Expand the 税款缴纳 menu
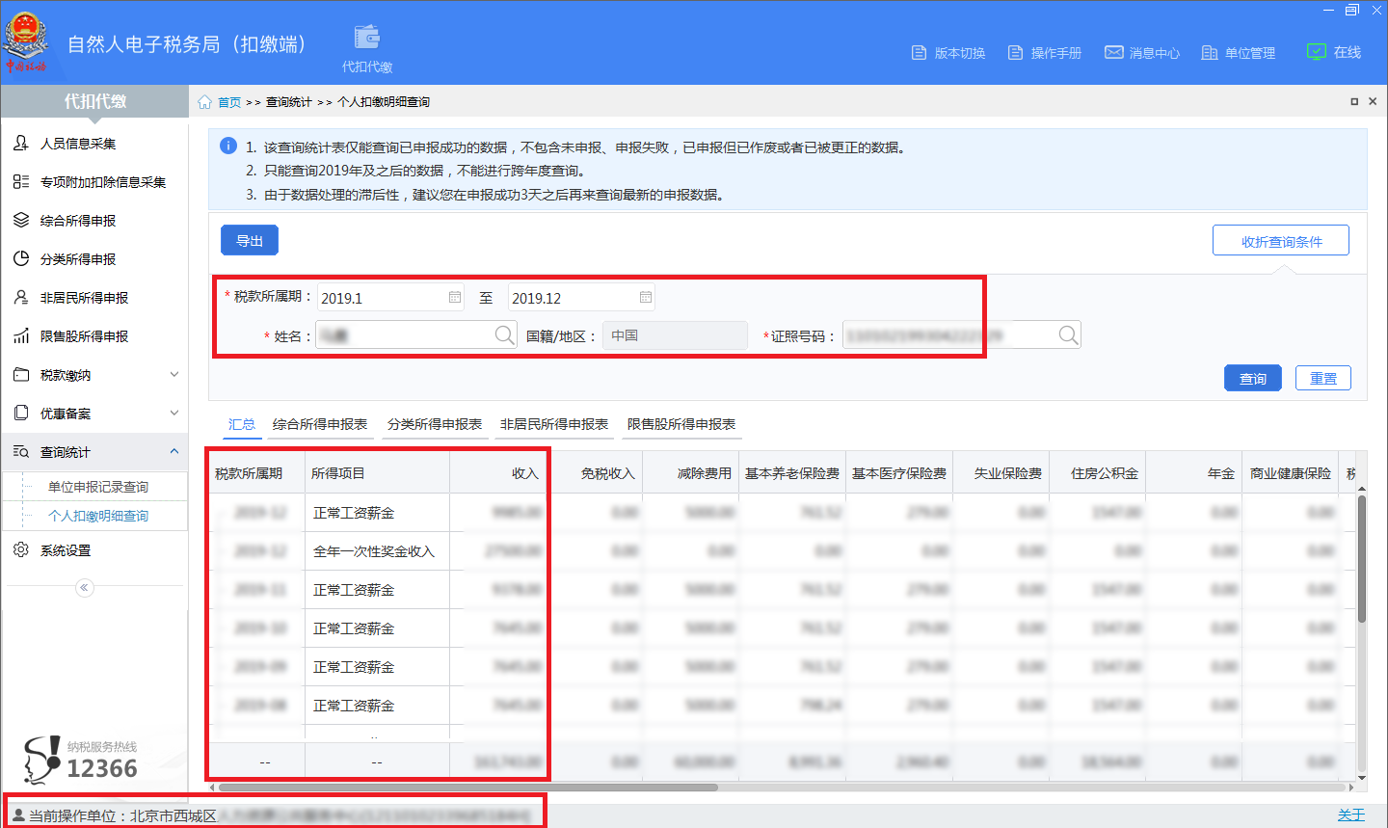1388x828 pixels. pyautogui.click(x=174, y=375)
